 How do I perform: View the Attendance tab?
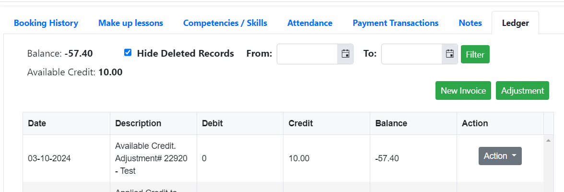[x=310, y=23]
